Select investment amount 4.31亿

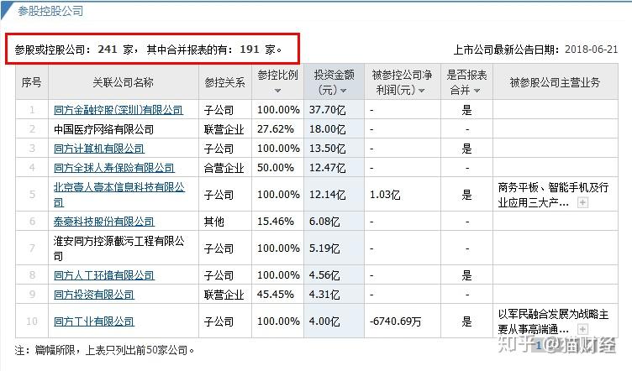tap(324, 295)
